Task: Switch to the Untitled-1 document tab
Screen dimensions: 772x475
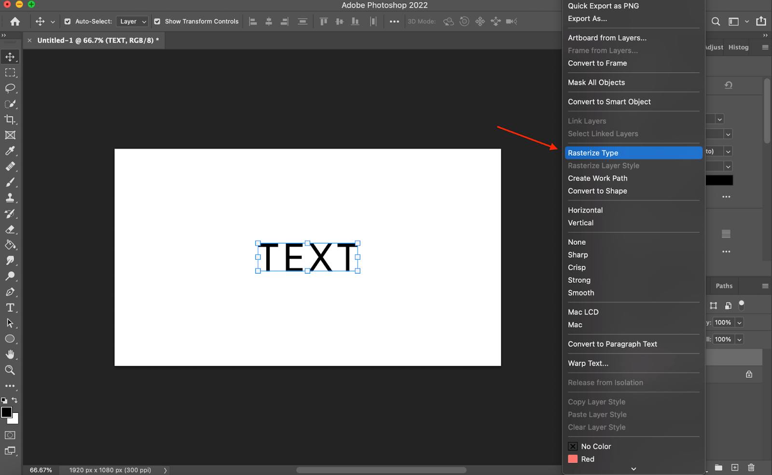Action: pyautogui.click(x=96, y=40)
